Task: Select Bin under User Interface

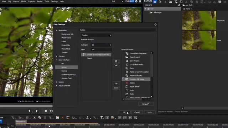Action: 63,64
